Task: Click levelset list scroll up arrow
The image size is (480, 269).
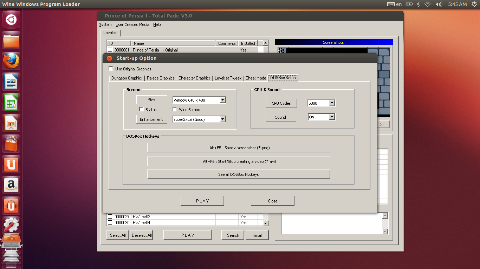Action: tap(266, 43)
